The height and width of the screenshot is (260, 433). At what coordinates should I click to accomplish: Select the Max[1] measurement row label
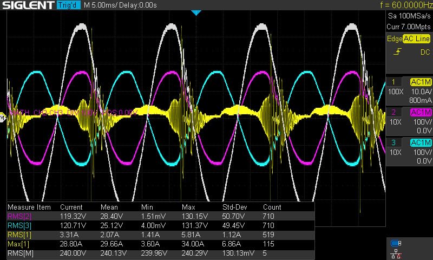coord(18,244)
